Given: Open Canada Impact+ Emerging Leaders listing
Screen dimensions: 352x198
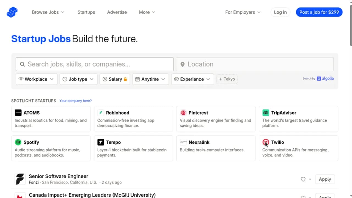Looking at the screenshot, I should pos(92,195).
